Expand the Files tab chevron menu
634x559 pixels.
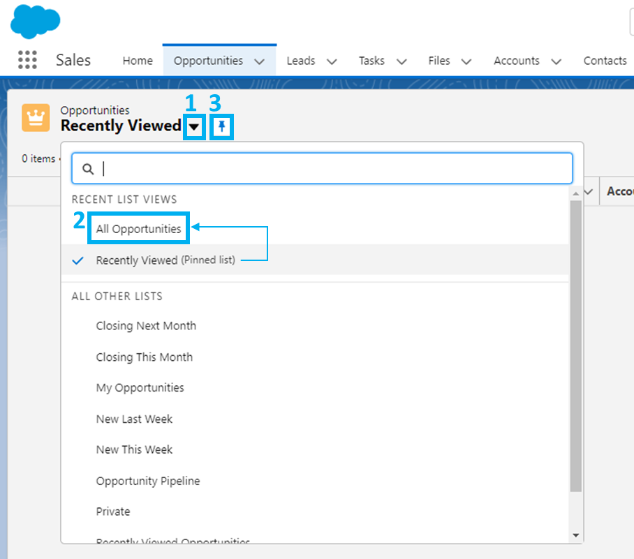coord(466,61)
